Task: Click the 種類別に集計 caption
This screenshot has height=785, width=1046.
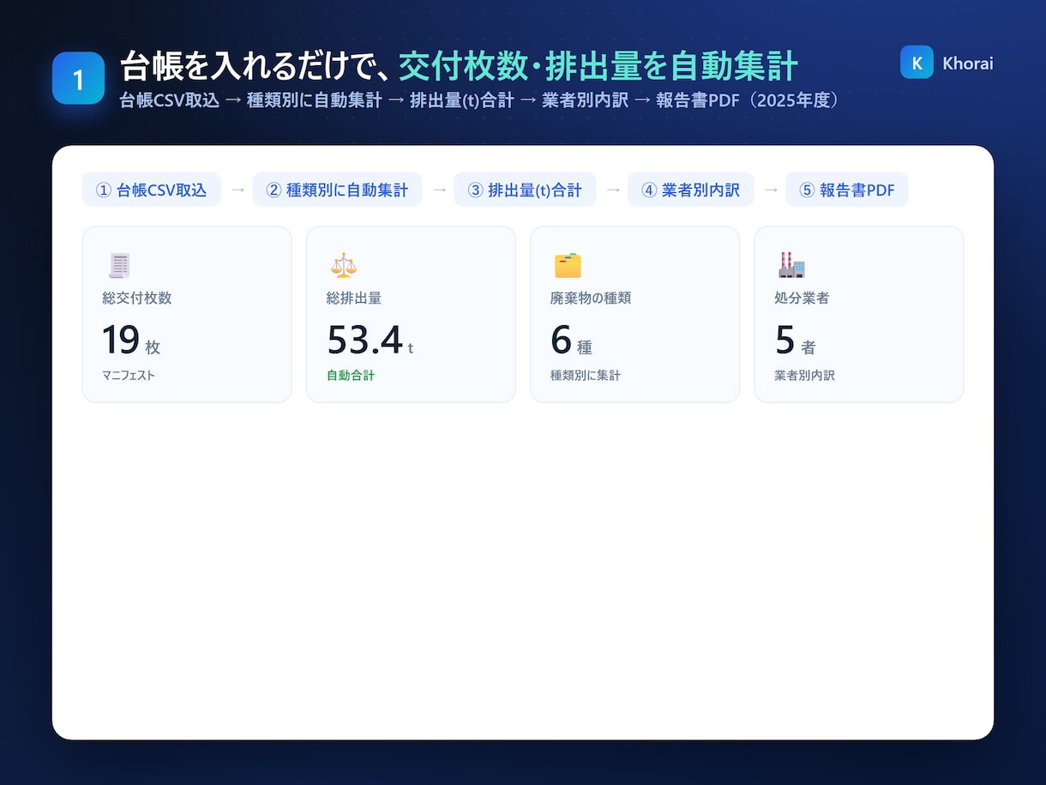Action: click(x=586, y=375)
